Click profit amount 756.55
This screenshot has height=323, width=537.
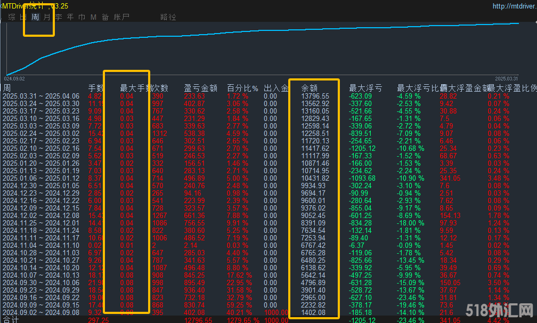194,223
